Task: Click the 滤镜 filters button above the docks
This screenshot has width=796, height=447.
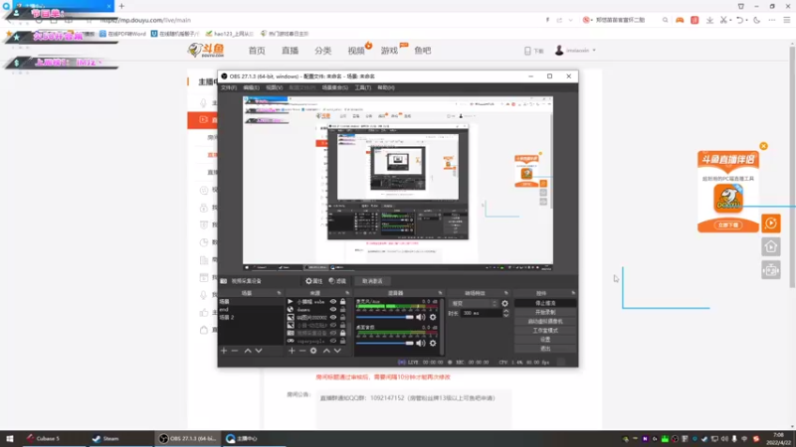Action: 337,281
